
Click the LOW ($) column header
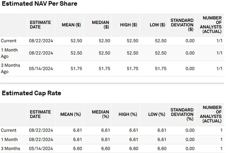point(157,25)
